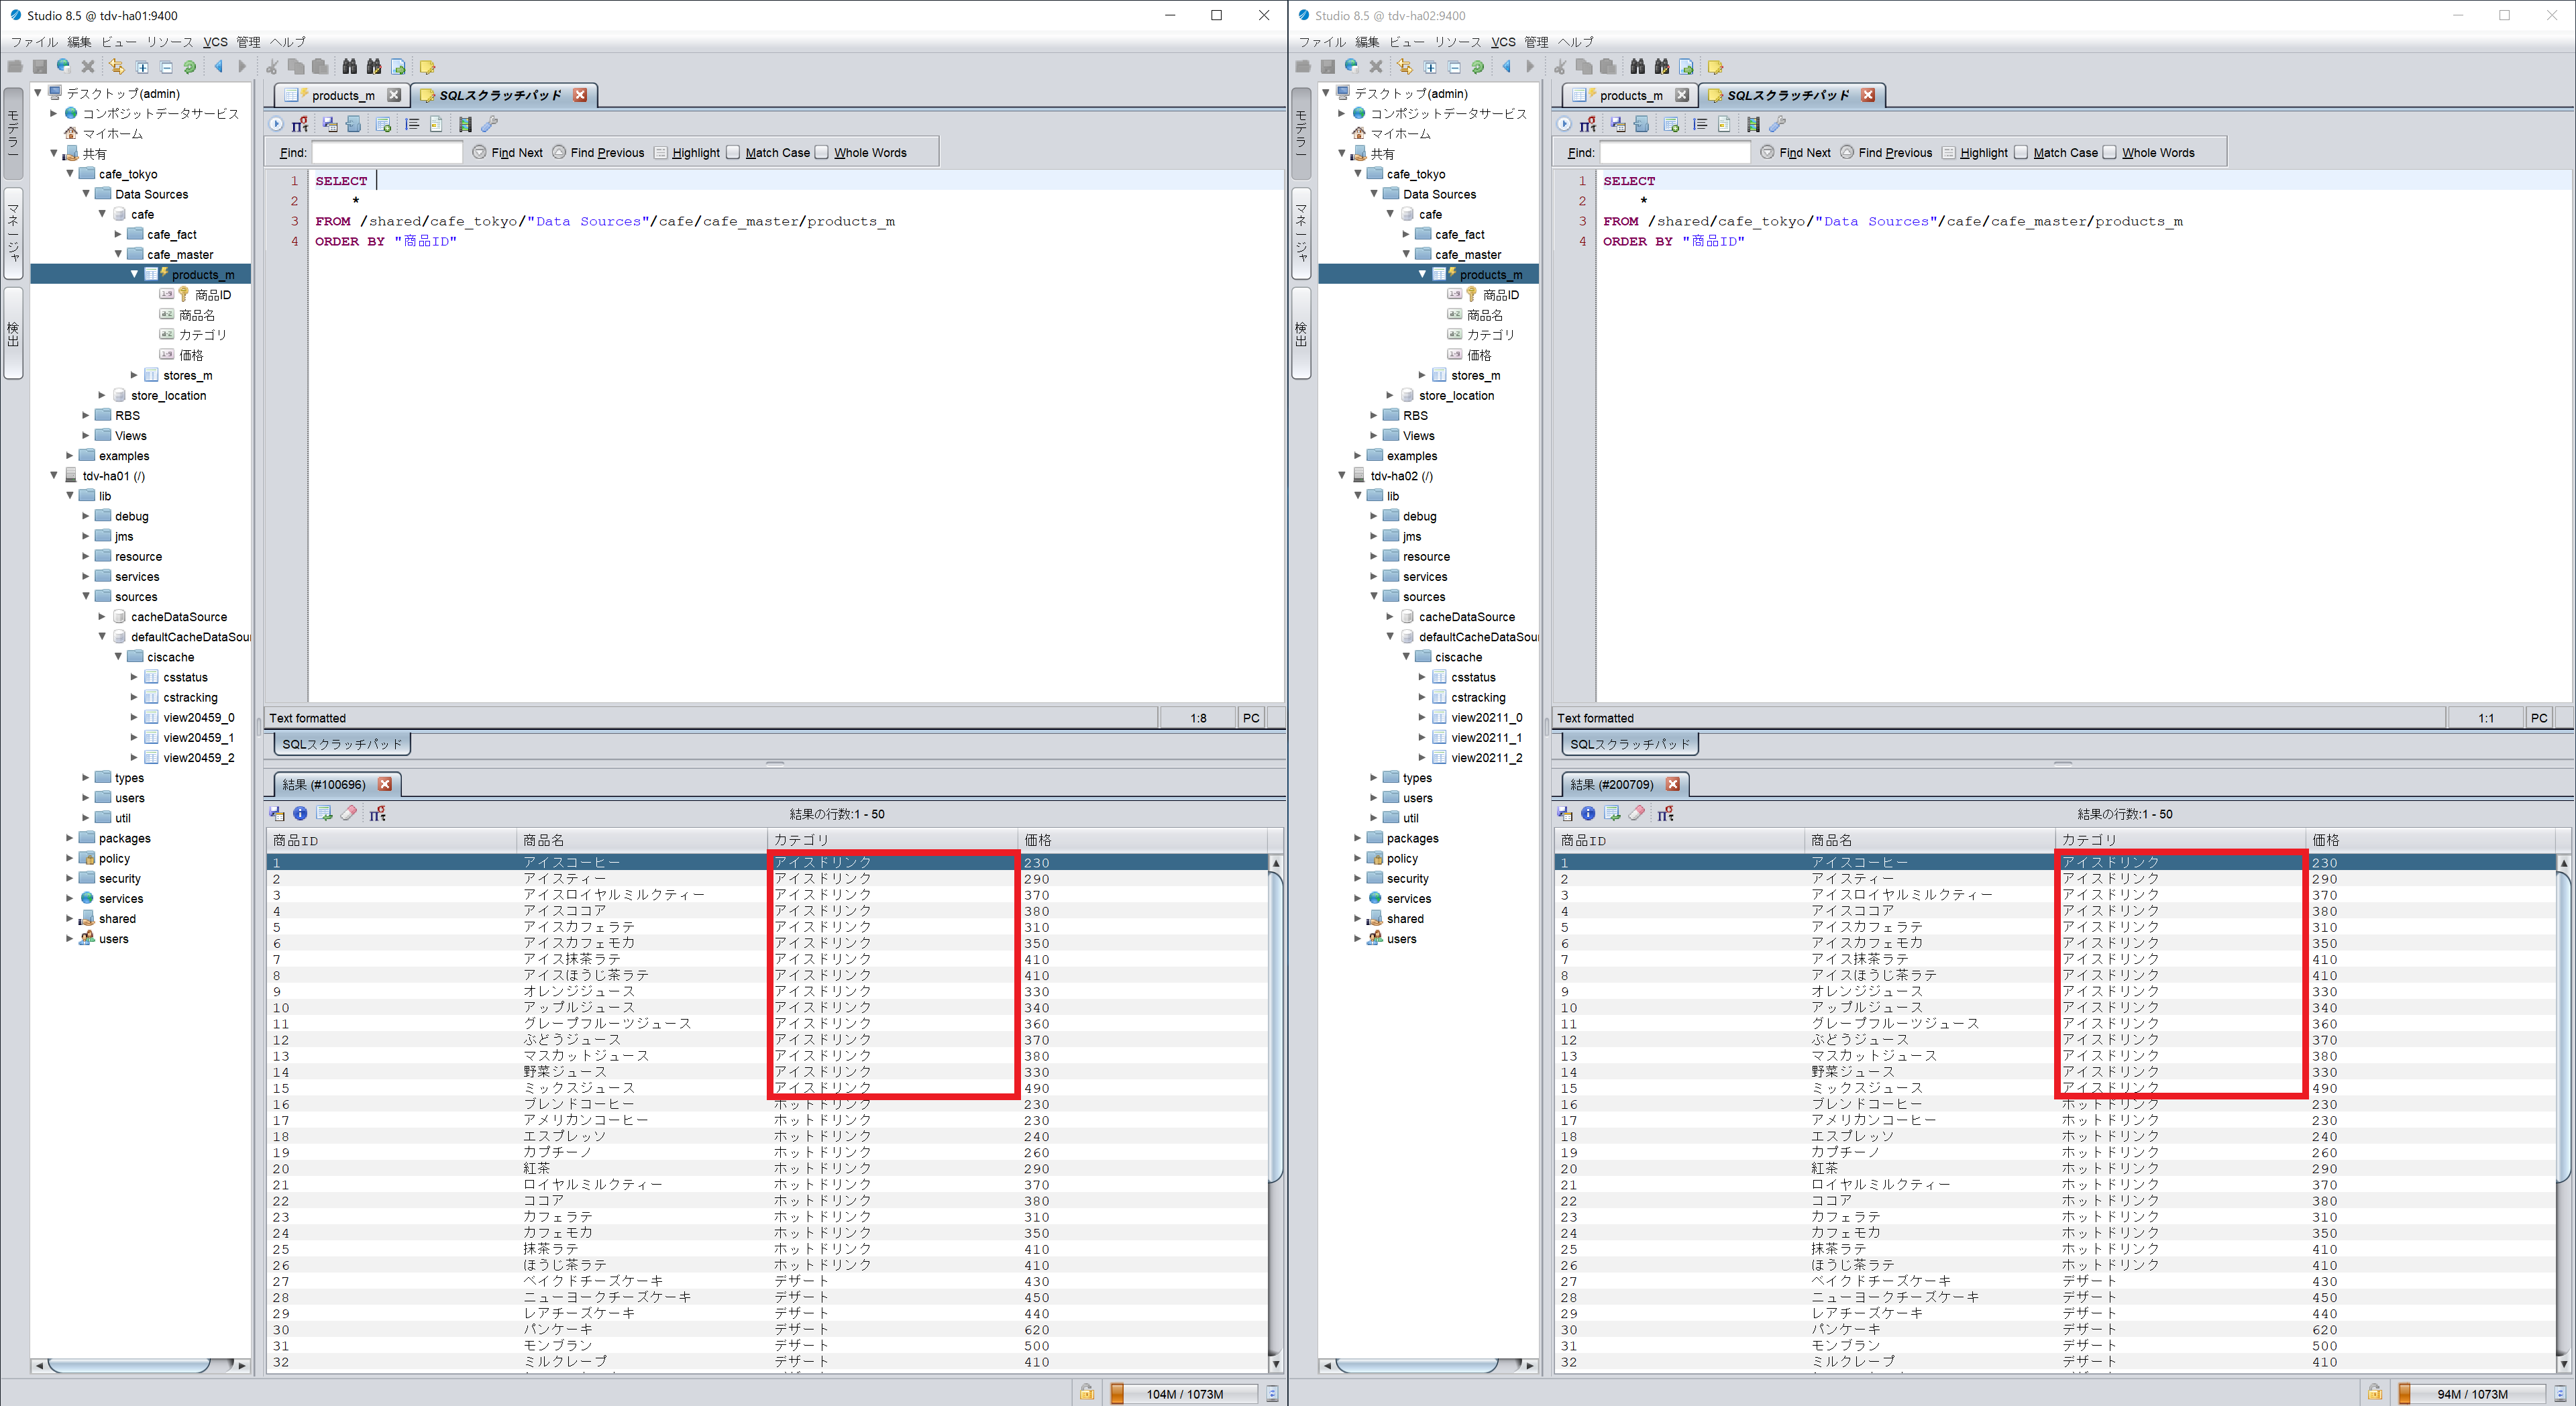2576x1406 pixels.
Task: Open the リソース menu in left window
Action: click(170, 42)
